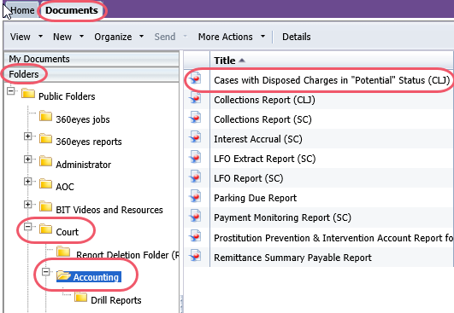Select the Interest Accrual (SC) title
The width and height of the screenshot is (454, 313).
coord(258,139)
